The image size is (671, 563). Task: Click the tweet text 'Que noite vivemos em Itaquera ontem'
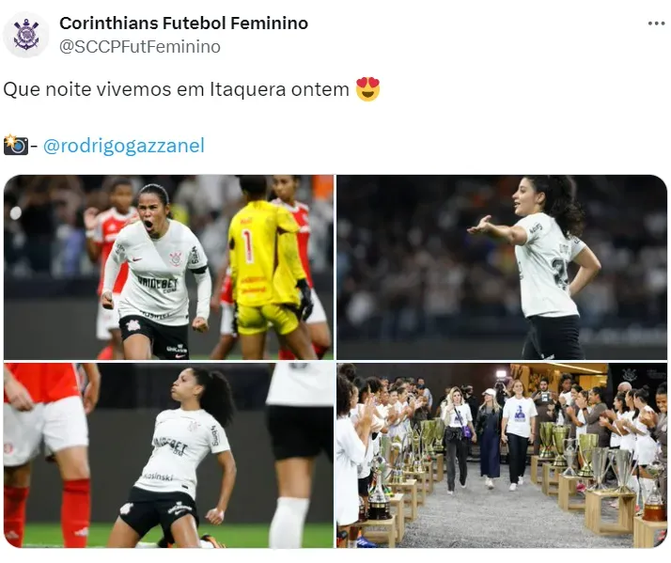[177, 89]
